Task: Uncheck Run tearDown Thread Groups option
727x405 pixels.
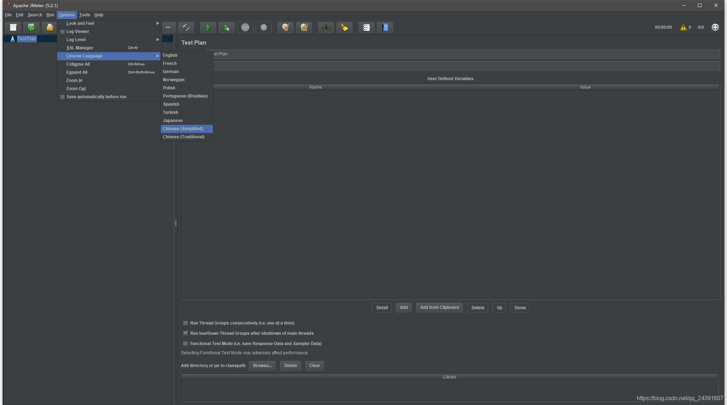Action: [185, 333]
